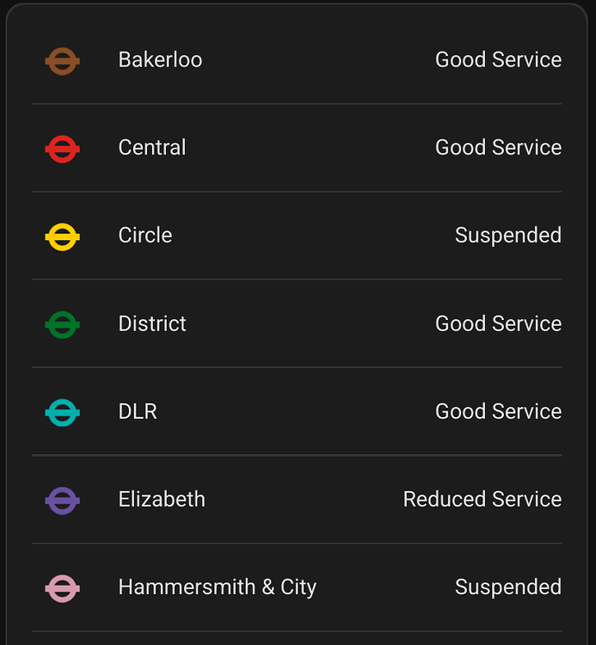Image resolution: width=596 pixels, height=645 pixels.
Task: Open the District line label
Action: click(x=152, y=323)
